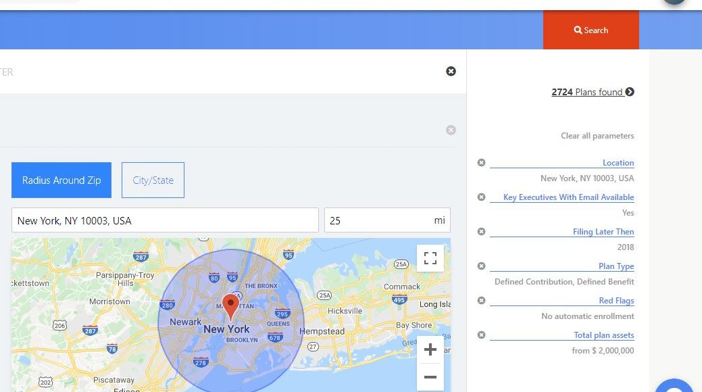Image resolution: width=702 pixels, height=392 pixels.
Task: Click the zip address input field
Action: [x=165, y=220]
